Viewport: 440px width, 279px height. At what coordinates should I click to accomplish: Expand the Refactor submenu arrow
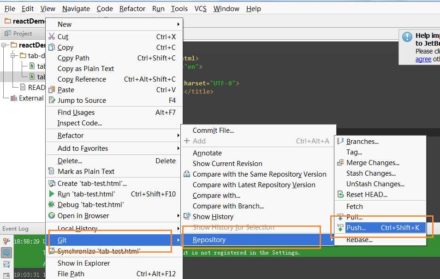click(x=178, y=135)
